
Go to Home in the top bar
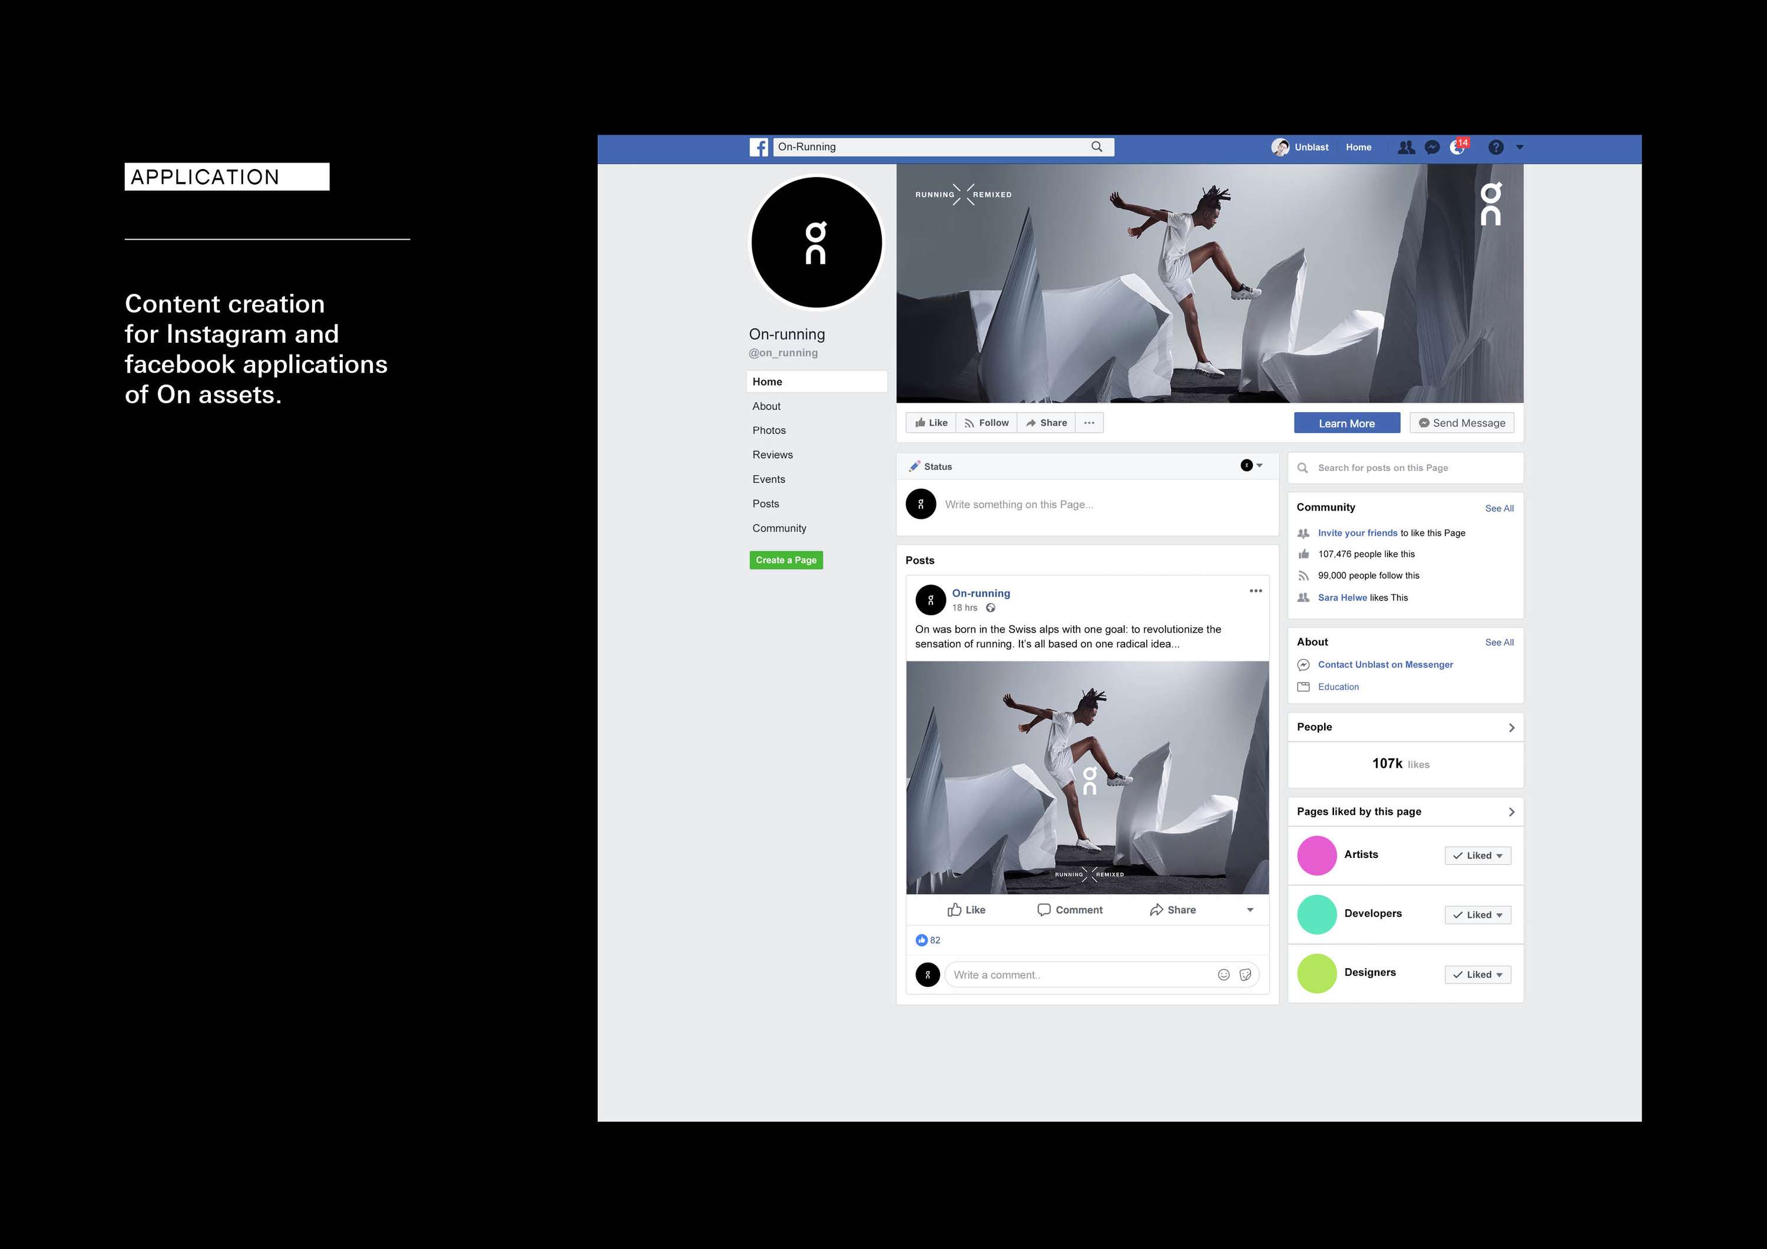(1358, 147)
